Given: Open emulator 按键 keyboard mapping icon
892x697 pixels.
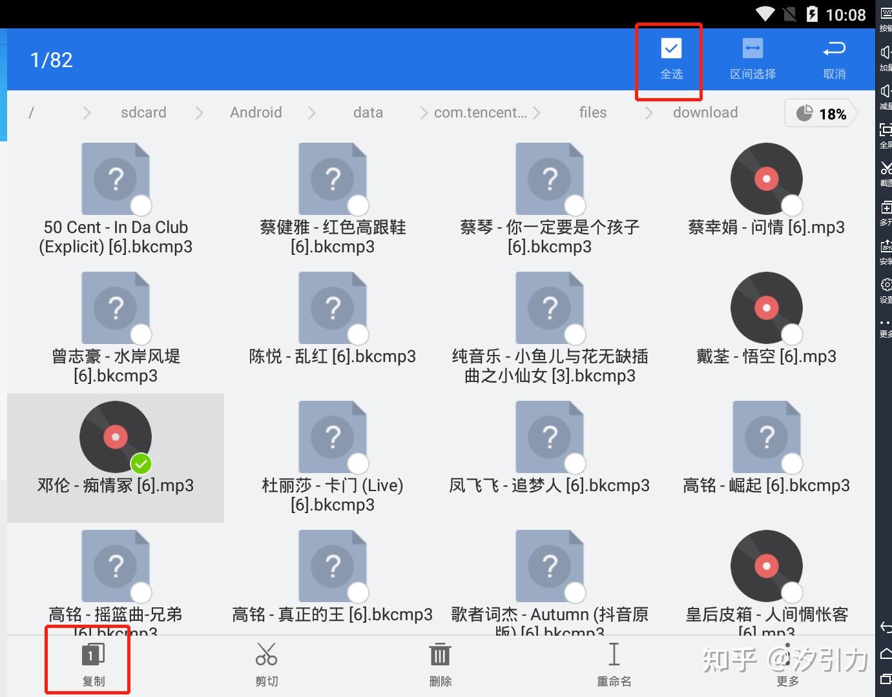Looking at the screenshot, I should tap(886, 13).
